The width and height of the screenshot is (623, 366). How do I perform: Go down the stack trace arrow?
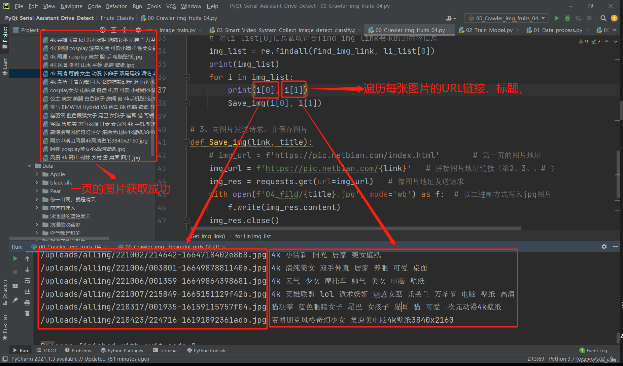pos(27,270)
